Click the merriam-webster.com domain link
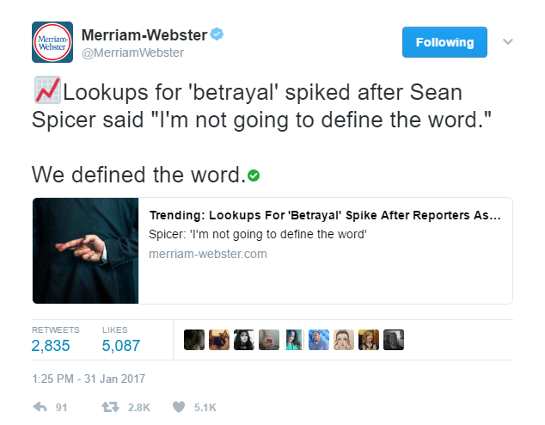 click(x=208, y=254)
